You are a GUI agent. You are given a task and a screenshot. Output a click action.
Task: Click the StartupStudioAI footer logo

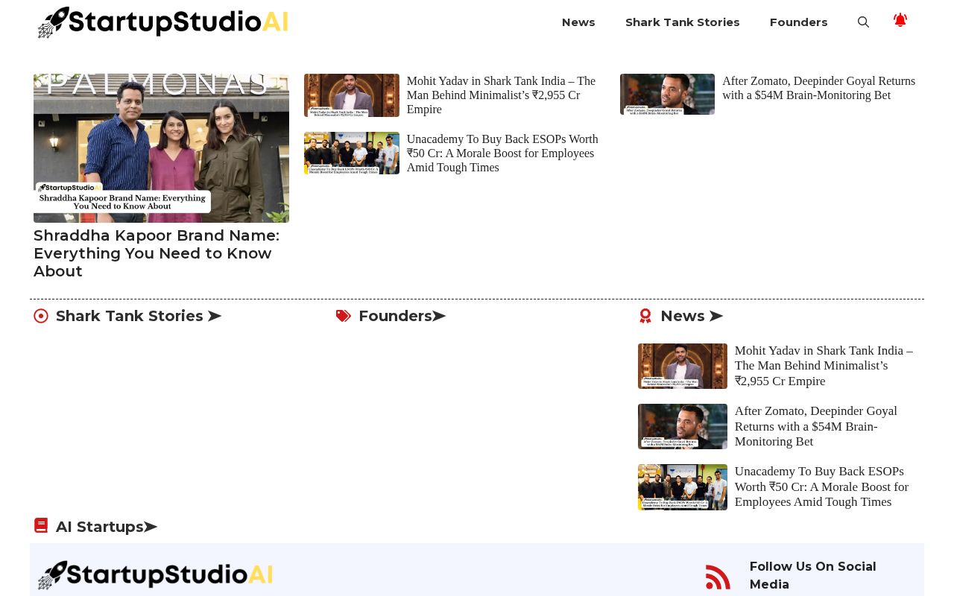pos(156,575)
